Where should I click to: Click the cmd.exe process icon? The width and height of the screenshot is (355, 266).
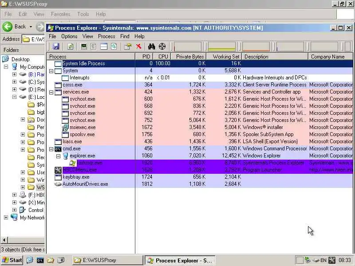pos(58,149)
